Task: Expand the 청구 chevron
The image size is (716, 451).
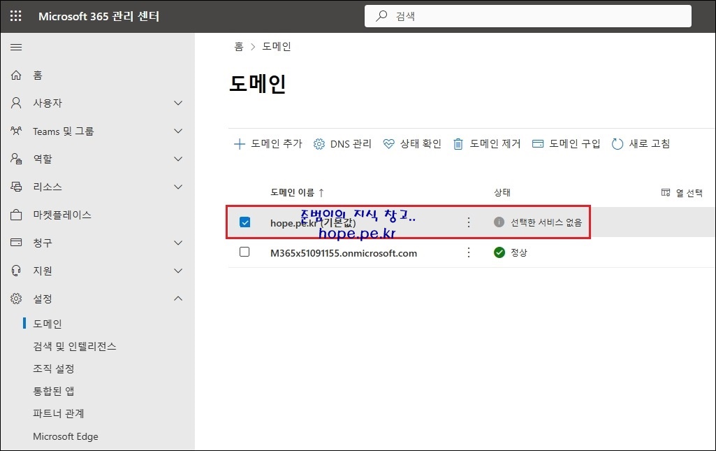Action: click(178, 243)
